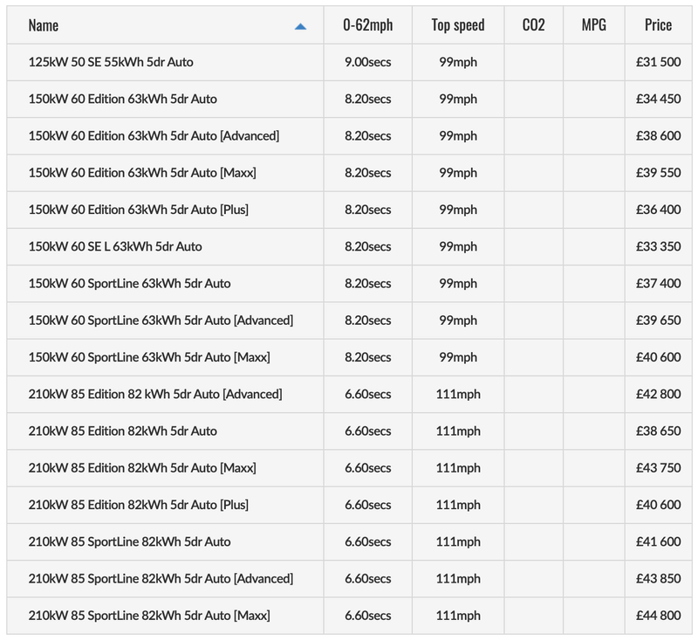The image size is (698, 641).
Task: Click the CO2 column header
Action: click(x=533, y=25)
